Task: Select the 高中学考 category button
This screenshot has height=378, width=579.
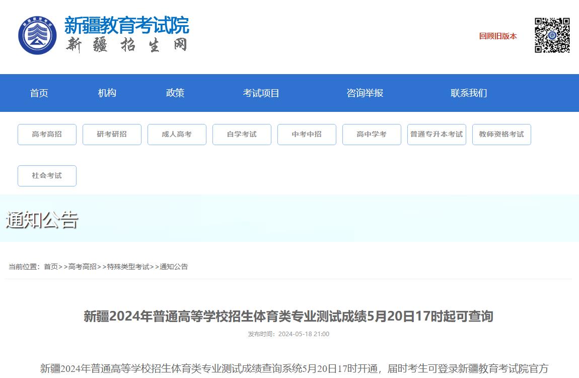Action: pyautogui.click(x=372, y=134)
